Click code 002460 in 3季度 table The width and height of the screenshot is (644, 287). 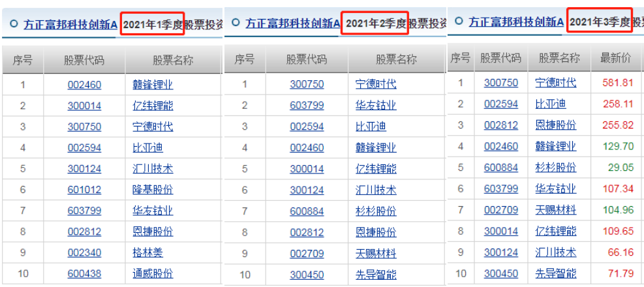501,147
